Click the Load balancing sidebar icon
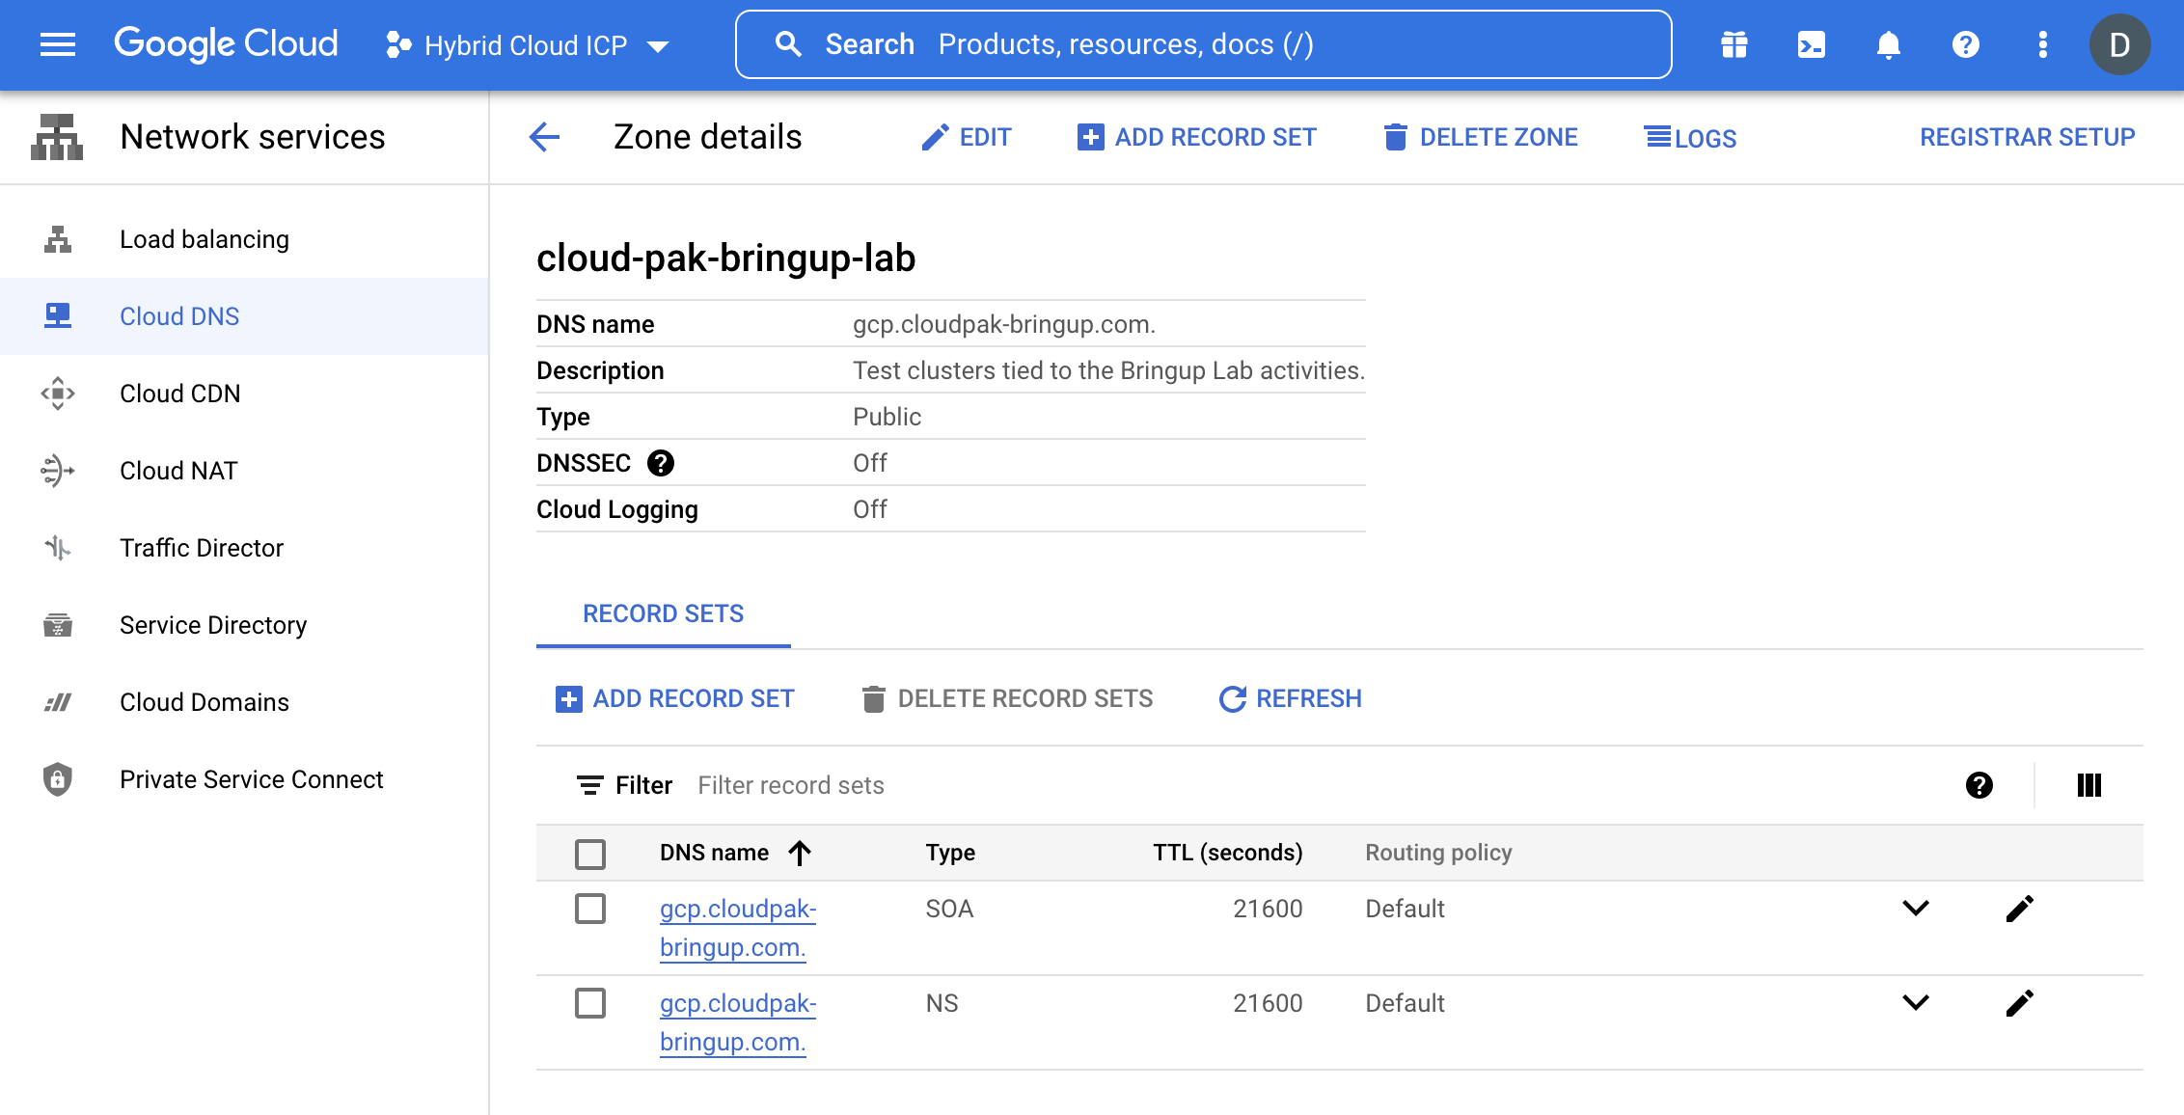 click(58, 239)
